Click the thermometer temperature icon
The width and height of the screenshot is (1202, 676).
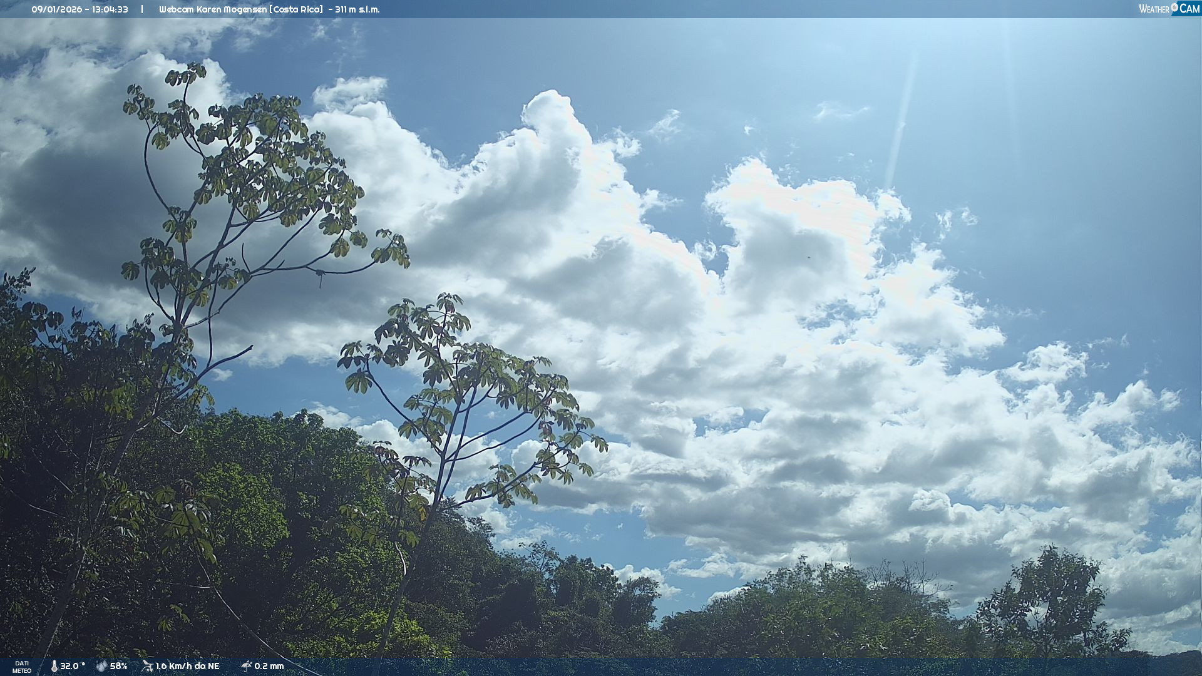click(54, 666)
